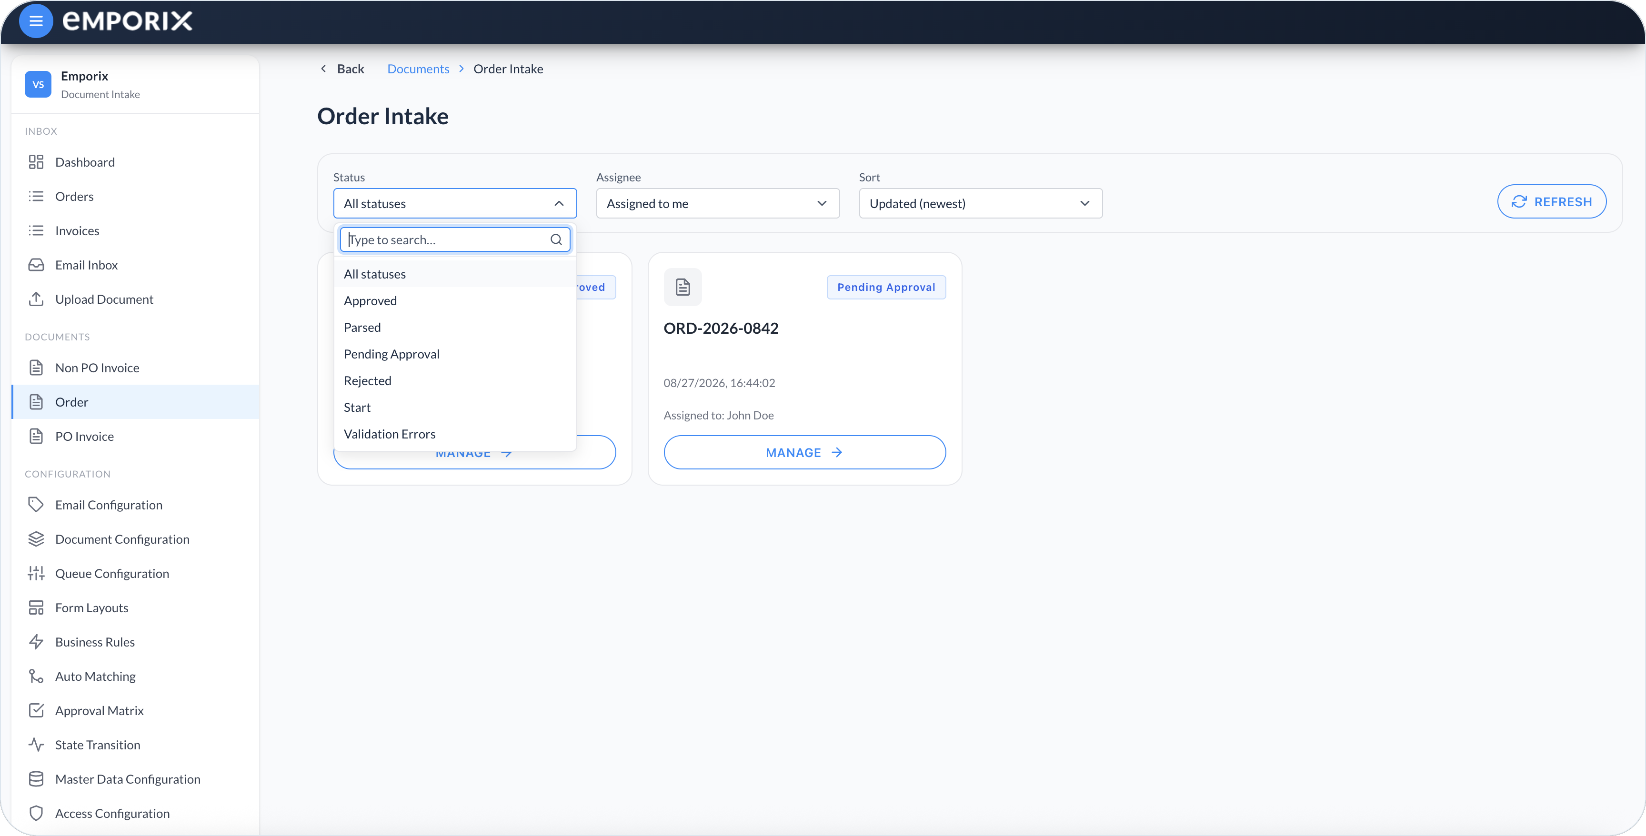
Task: Click the search magnifier icon in dropdown
Action: (556, 239)
